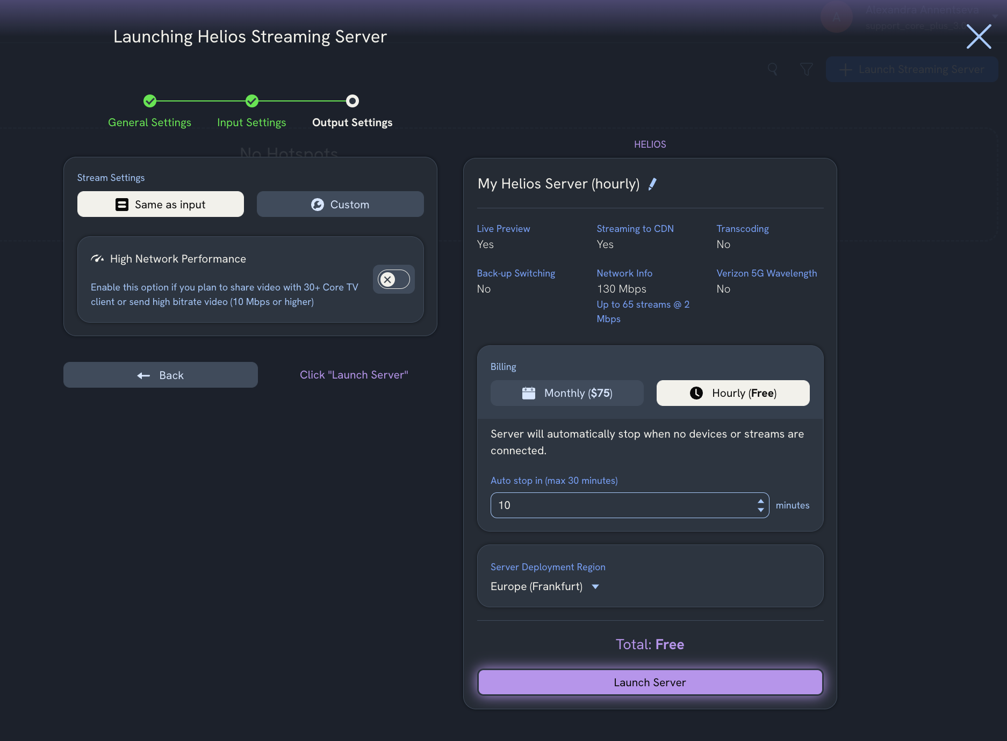Select Hourly (Free) billing
Screen dimensions: 1007x741
point(733,393)
